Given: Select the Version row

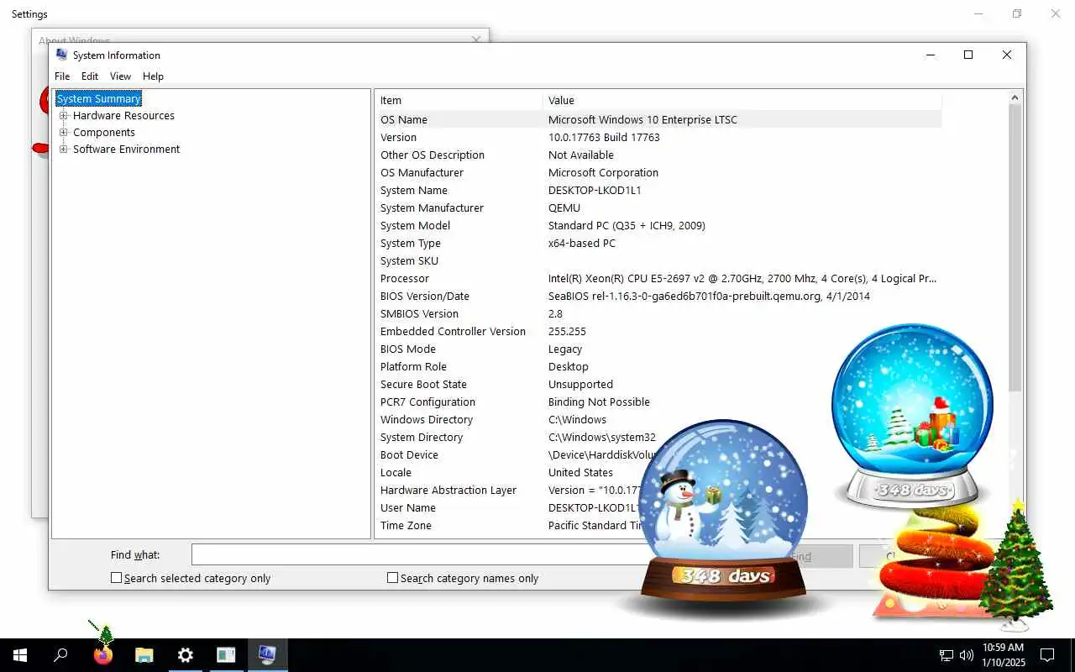Looking at the screenshot, I should click(x=658, y=138).
